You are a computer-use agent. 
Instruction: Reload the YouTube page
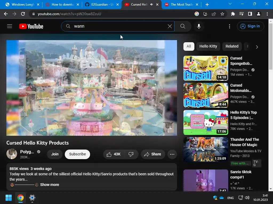23,14
